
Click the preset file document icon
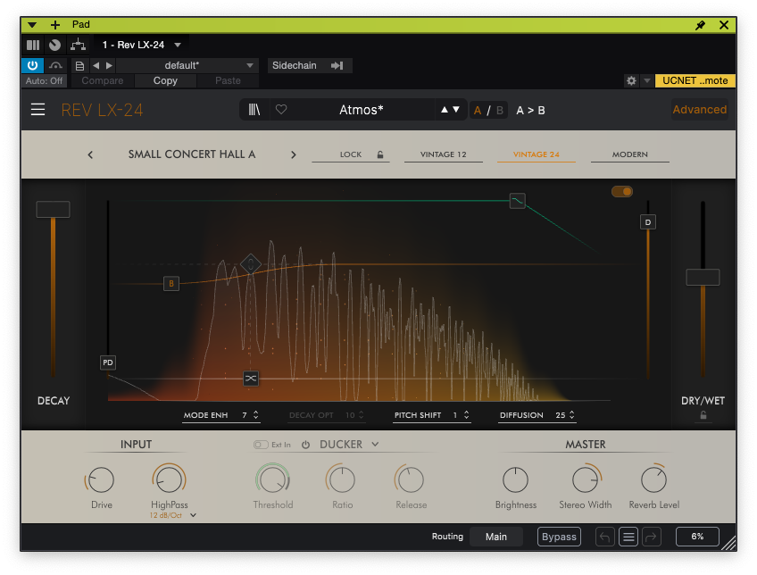pyautogui.click(x=79, y=66)
